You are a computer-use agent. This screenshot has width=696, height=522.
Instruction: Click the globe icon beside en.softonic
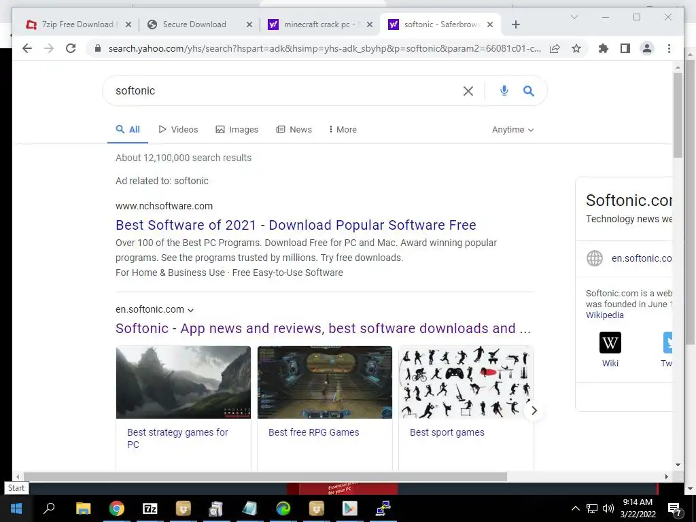click(594, 258)
